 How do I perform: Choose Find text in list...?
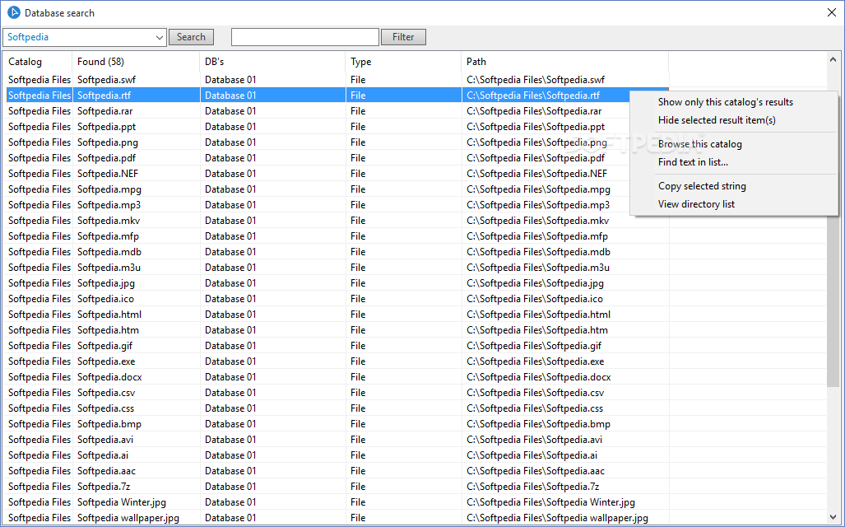click(x=693, y=162)
